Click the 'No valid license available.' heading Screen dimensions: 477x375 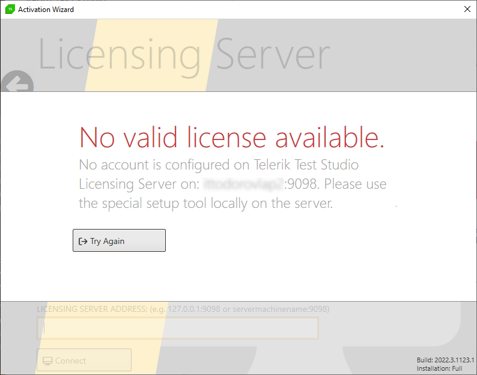[x=232, y=138]
